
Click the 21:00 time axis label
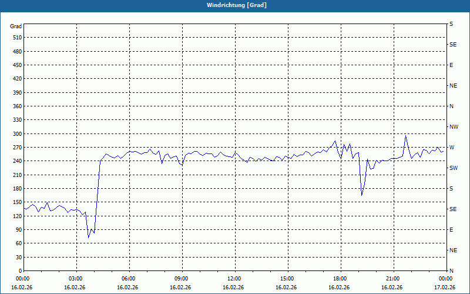pyautogui.click(x=392, y=279)
